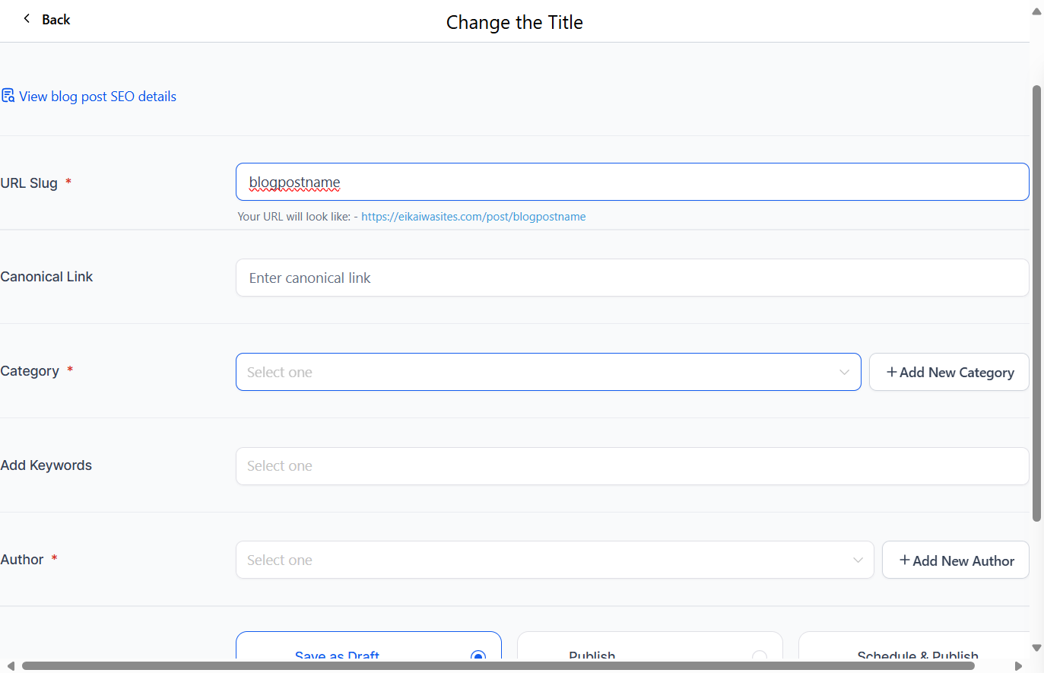Click Add New Author button
This screenshot has height=673, width=1044.
coord(956,560)
